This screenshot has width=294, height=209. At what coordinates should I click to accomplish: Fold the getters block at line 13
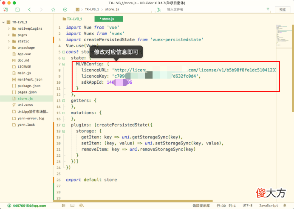coord(64,101)
